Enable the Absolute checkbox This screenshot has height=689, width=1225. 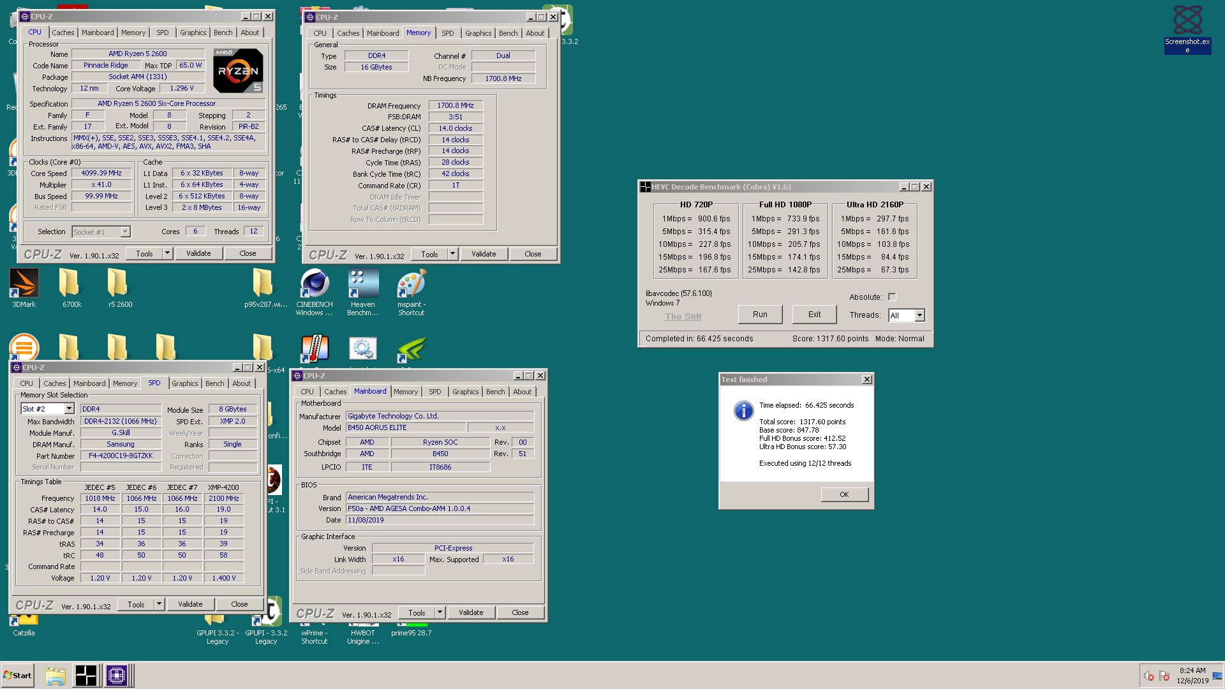pyautogui.click(x=892, y=297)
